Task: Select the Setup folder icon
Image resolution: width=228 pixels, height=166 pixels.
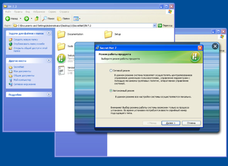Action: 108,34
